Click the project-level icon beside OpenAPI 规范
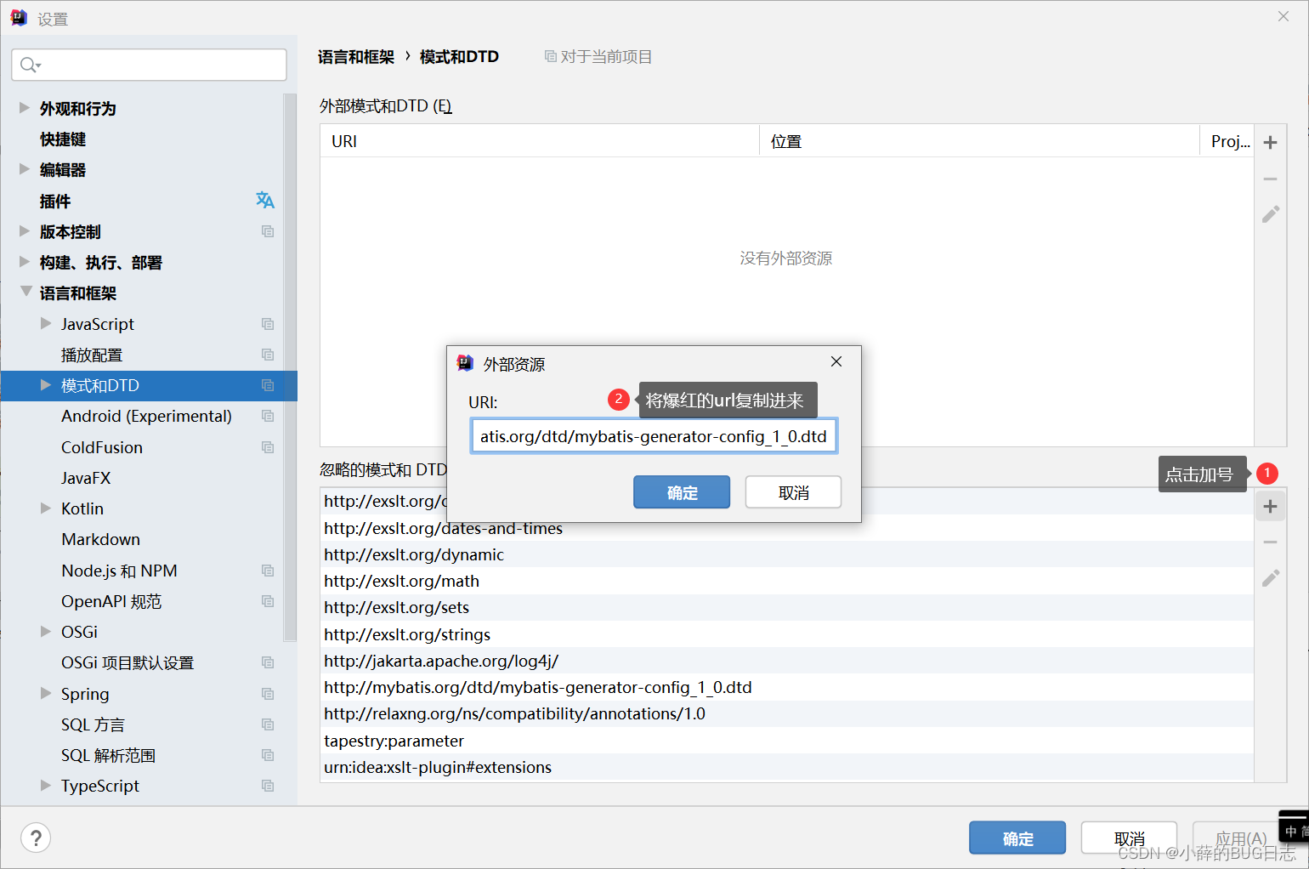This screenshot has height=869, width=1309. click(x=268, y=601)
